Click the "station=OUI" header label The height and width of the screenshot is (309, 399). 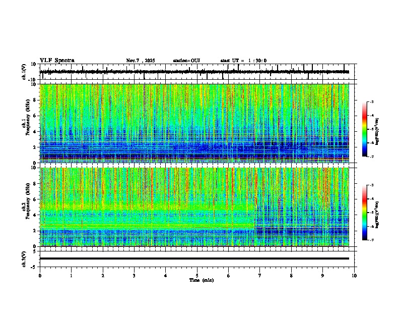click(186, 61)
